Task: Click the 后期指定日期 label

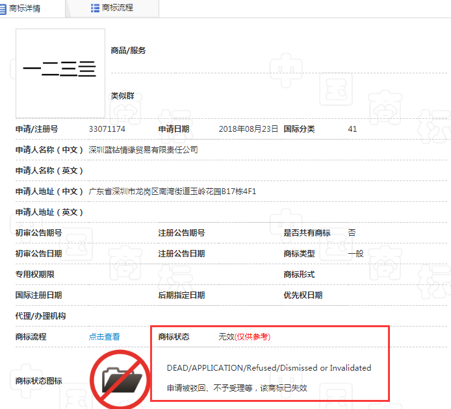Action: (x=181, y=295)
